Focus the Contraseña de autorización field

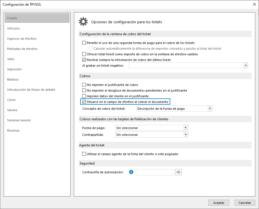click(155, 172)
